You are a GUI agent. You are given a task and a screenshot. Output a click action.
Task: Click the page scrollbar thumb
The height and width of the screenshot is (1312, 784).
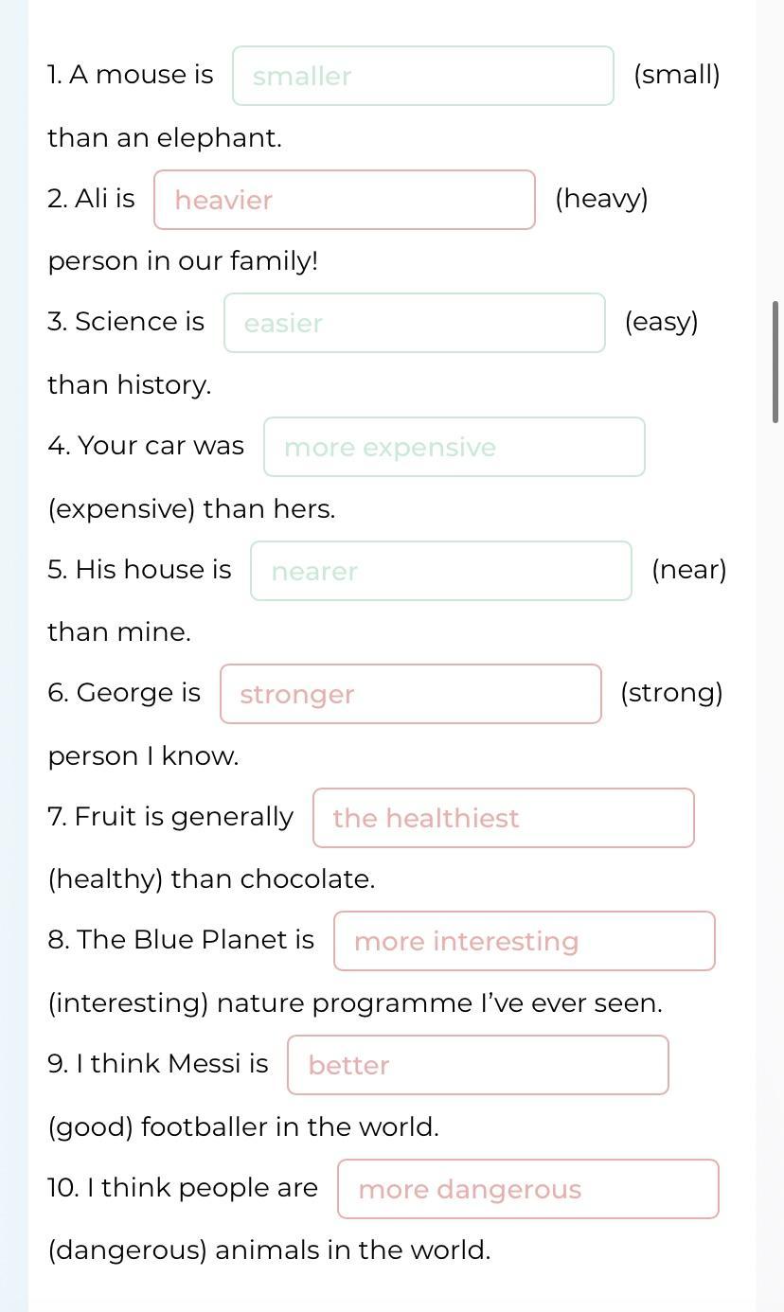coord(776,362)
